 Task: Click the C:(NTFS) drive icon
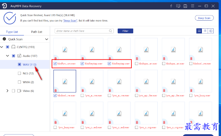[x=13, y=47]
